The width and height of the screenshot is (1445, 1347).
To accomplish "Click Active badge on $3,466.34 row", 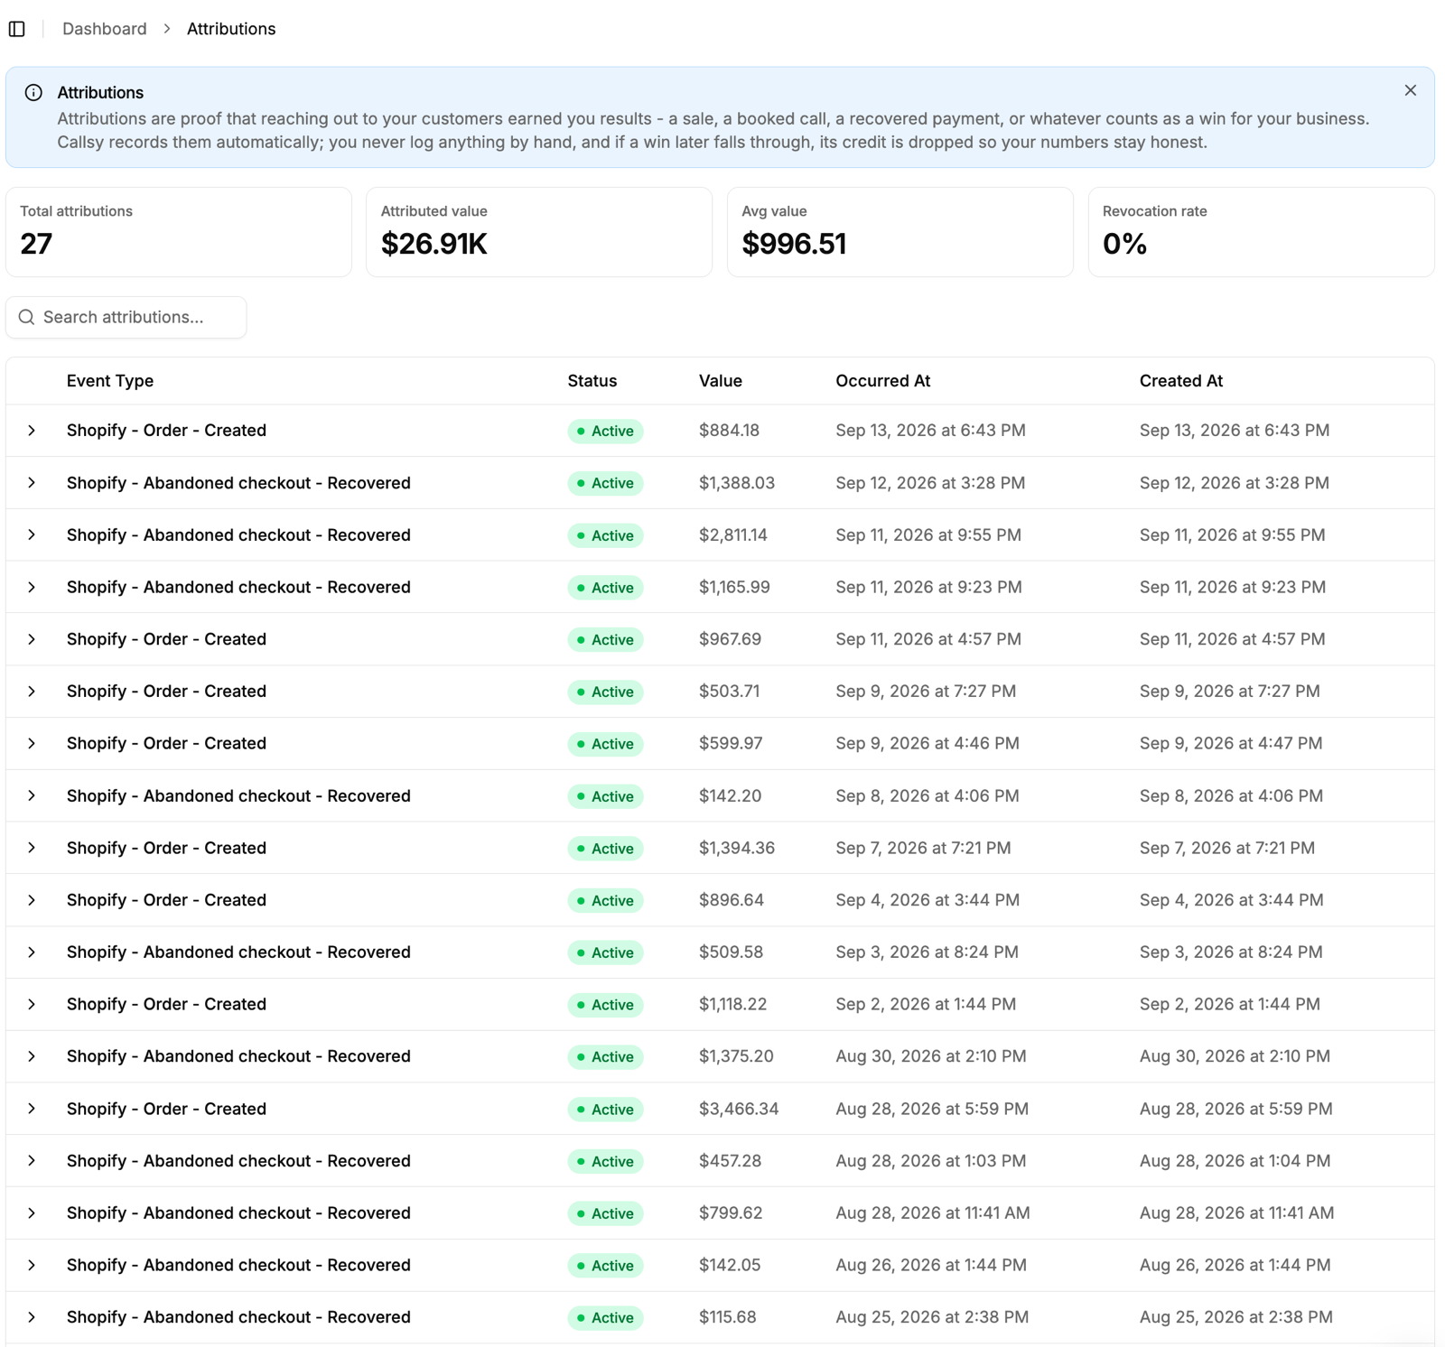I will pos(605,1110).
